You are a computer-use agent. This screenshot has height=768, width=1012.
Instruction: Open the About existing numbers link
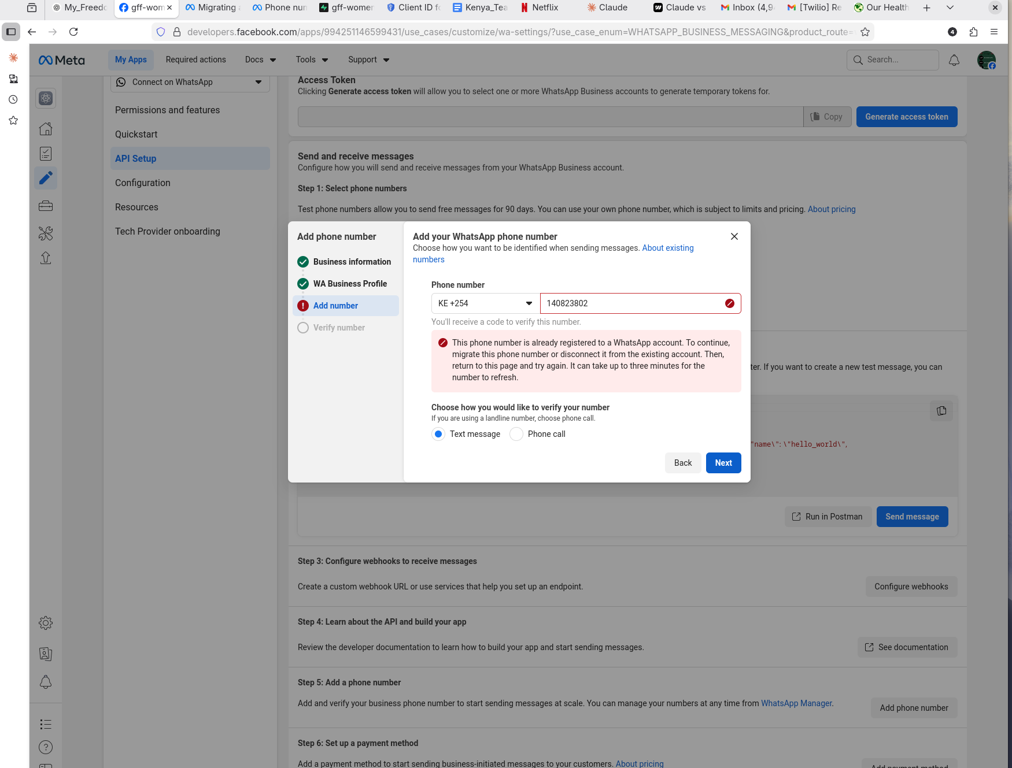coord(667,248)
